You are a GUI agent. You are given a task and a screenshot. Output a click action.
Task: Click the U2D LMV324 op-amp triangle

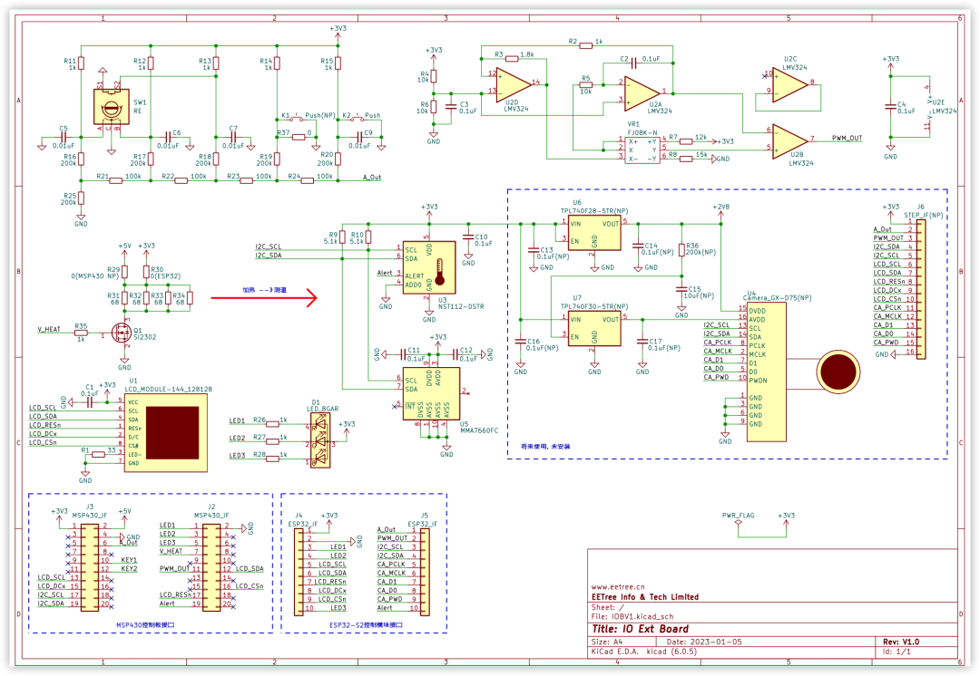pyautogui.click(x=514, y=83)
